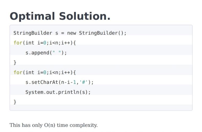Click the s.setCharAt code line
Image resolution: width=202 pixels, height=132 pixels.
[59, 82]
